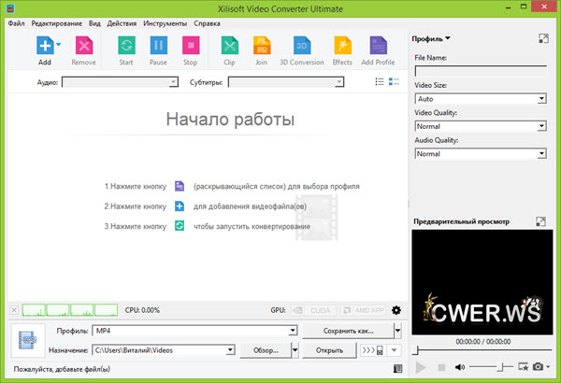This screenshot has width=561, height=383.
Task: Click the Add Profile icon
Action: click(x=377, y=46)
